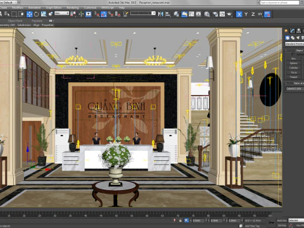Image resolution: width=304 pixels, height=228 pixels.
Task: Toggle Keyboard Shortcut Override icon
Action: point(89,14)
